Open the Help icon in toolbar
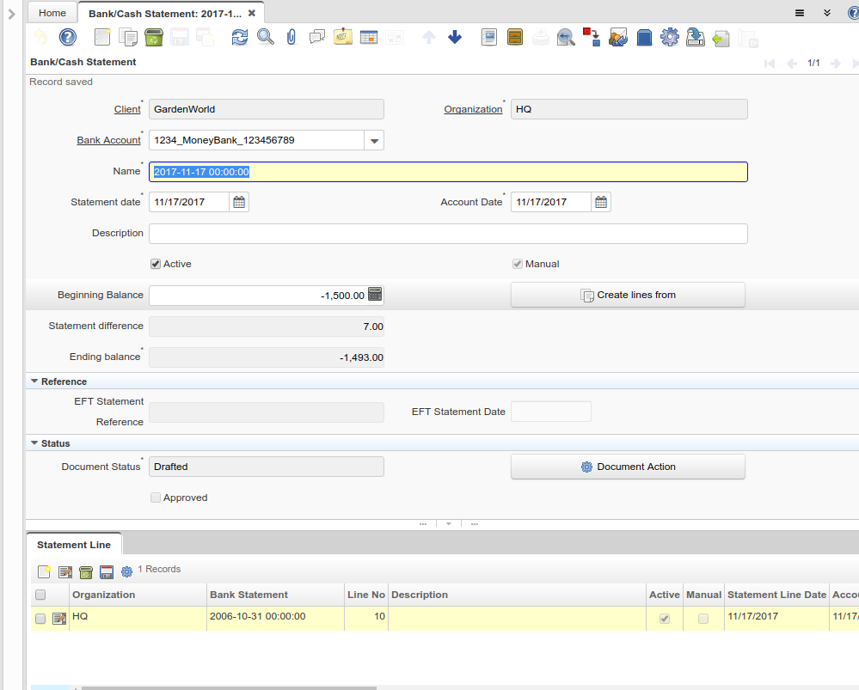 (68, 37)
